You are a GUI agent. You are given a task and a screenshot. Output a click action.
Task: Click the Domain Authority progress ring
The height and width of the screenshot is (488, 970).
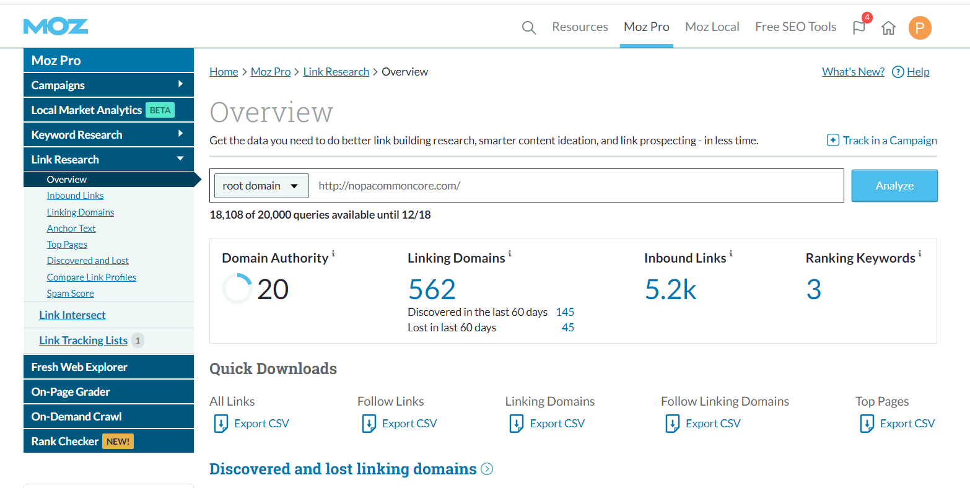[237, 289]
